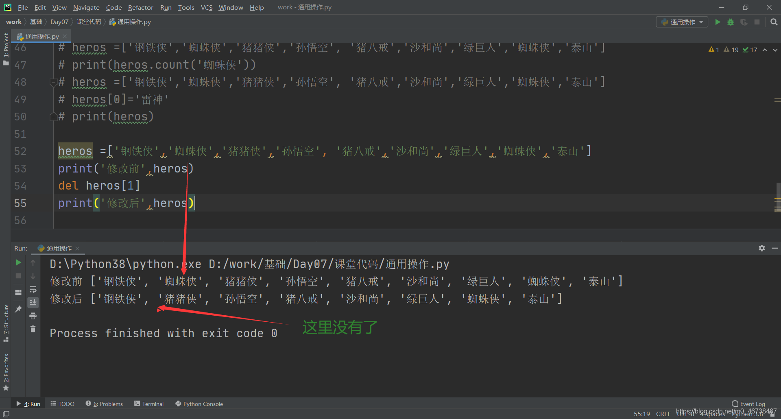Place cursor in 'del heros[1]' code line
The height and width of the screenshot is (419, 781).
point(99,185)
